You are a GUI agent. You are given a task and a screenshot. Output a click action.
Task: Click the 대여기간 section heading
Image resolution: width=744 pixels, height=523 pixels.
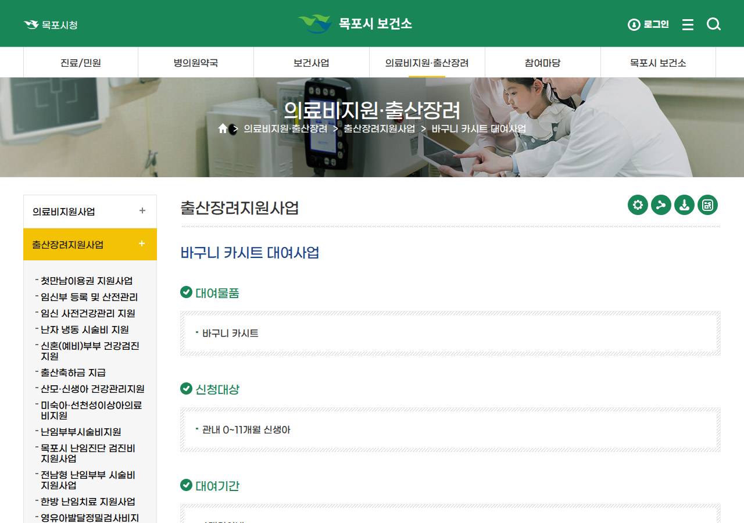tap(217, 486)
